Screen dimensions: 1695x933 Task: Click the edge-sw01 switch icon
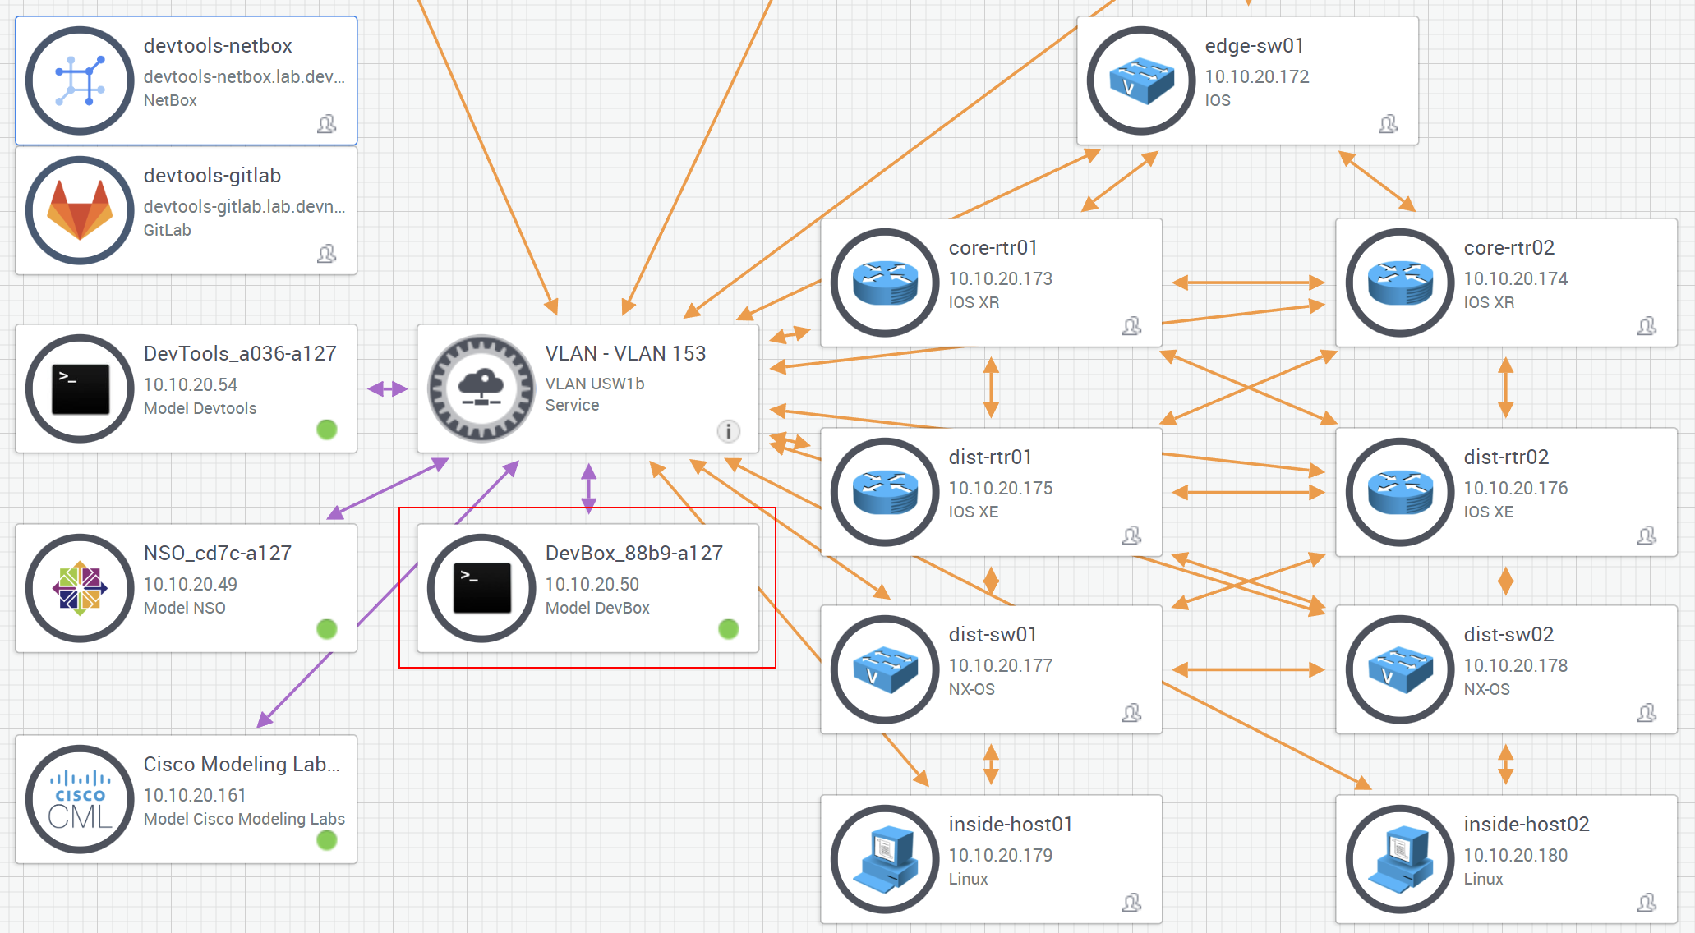pyautogui.click(x=1141, y=80)
